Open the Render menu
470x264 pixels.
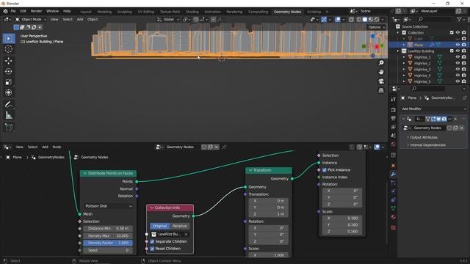pyautogui.click(x=36, y=11)
